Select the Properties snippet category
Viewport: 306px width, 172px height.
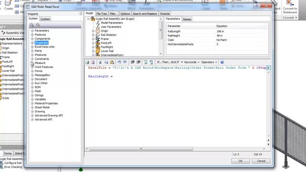pos(42,43)
